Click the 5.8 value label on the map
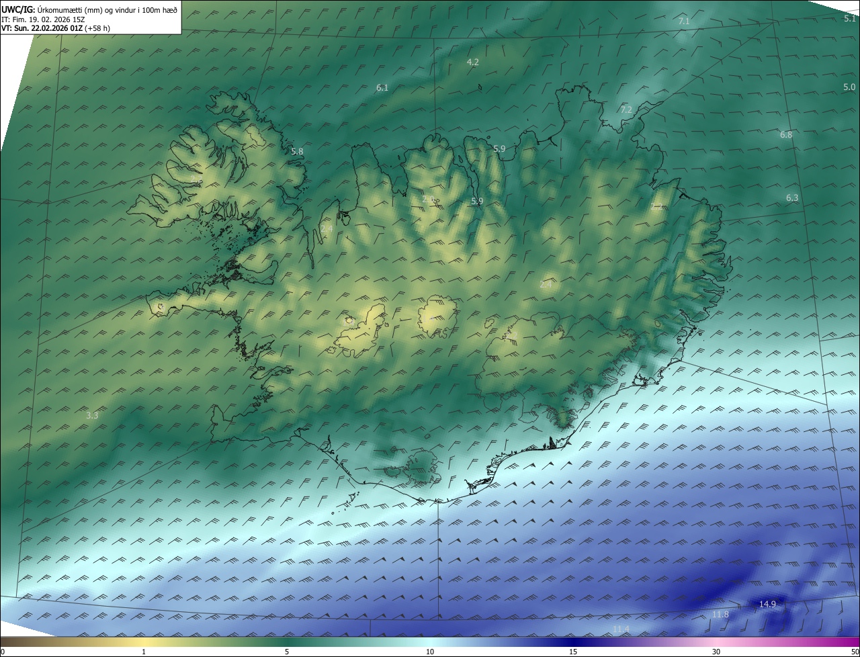This screenshot has width=860, height=657. pos(297,151)
